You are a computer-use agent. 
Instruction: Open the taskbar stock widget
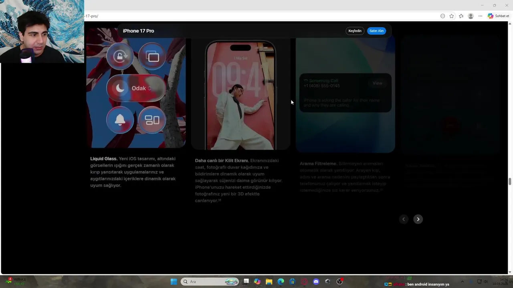(15, 281)
